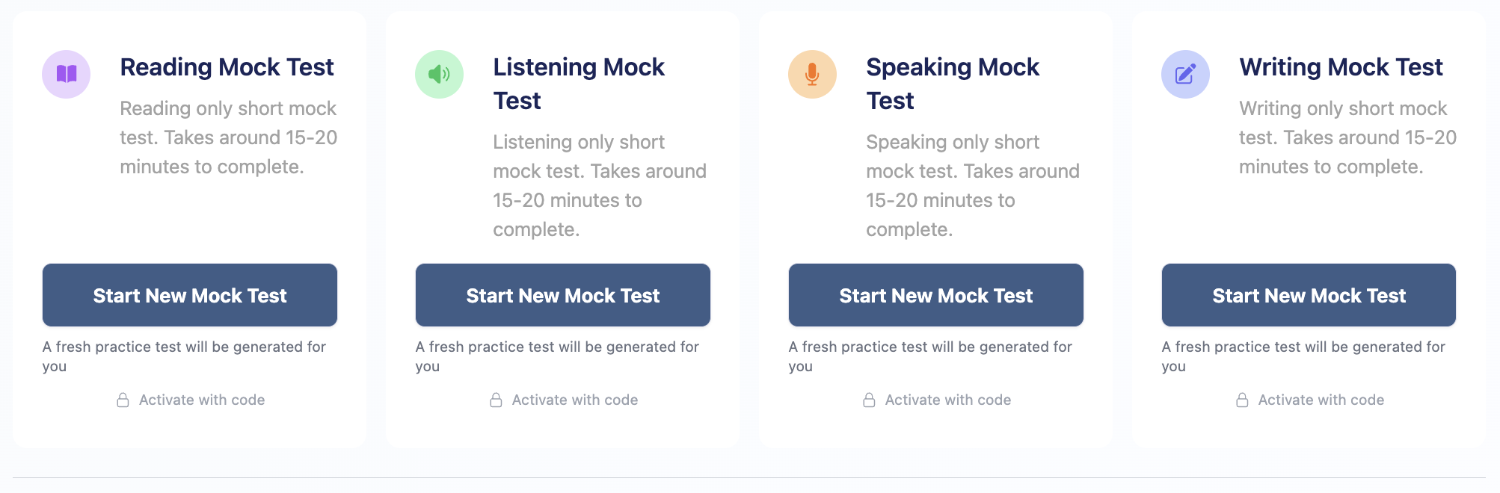Screen dimensions: 1500x493
Task: Click the Speaking Mock Test microphone icon
Action: [811, 74]
